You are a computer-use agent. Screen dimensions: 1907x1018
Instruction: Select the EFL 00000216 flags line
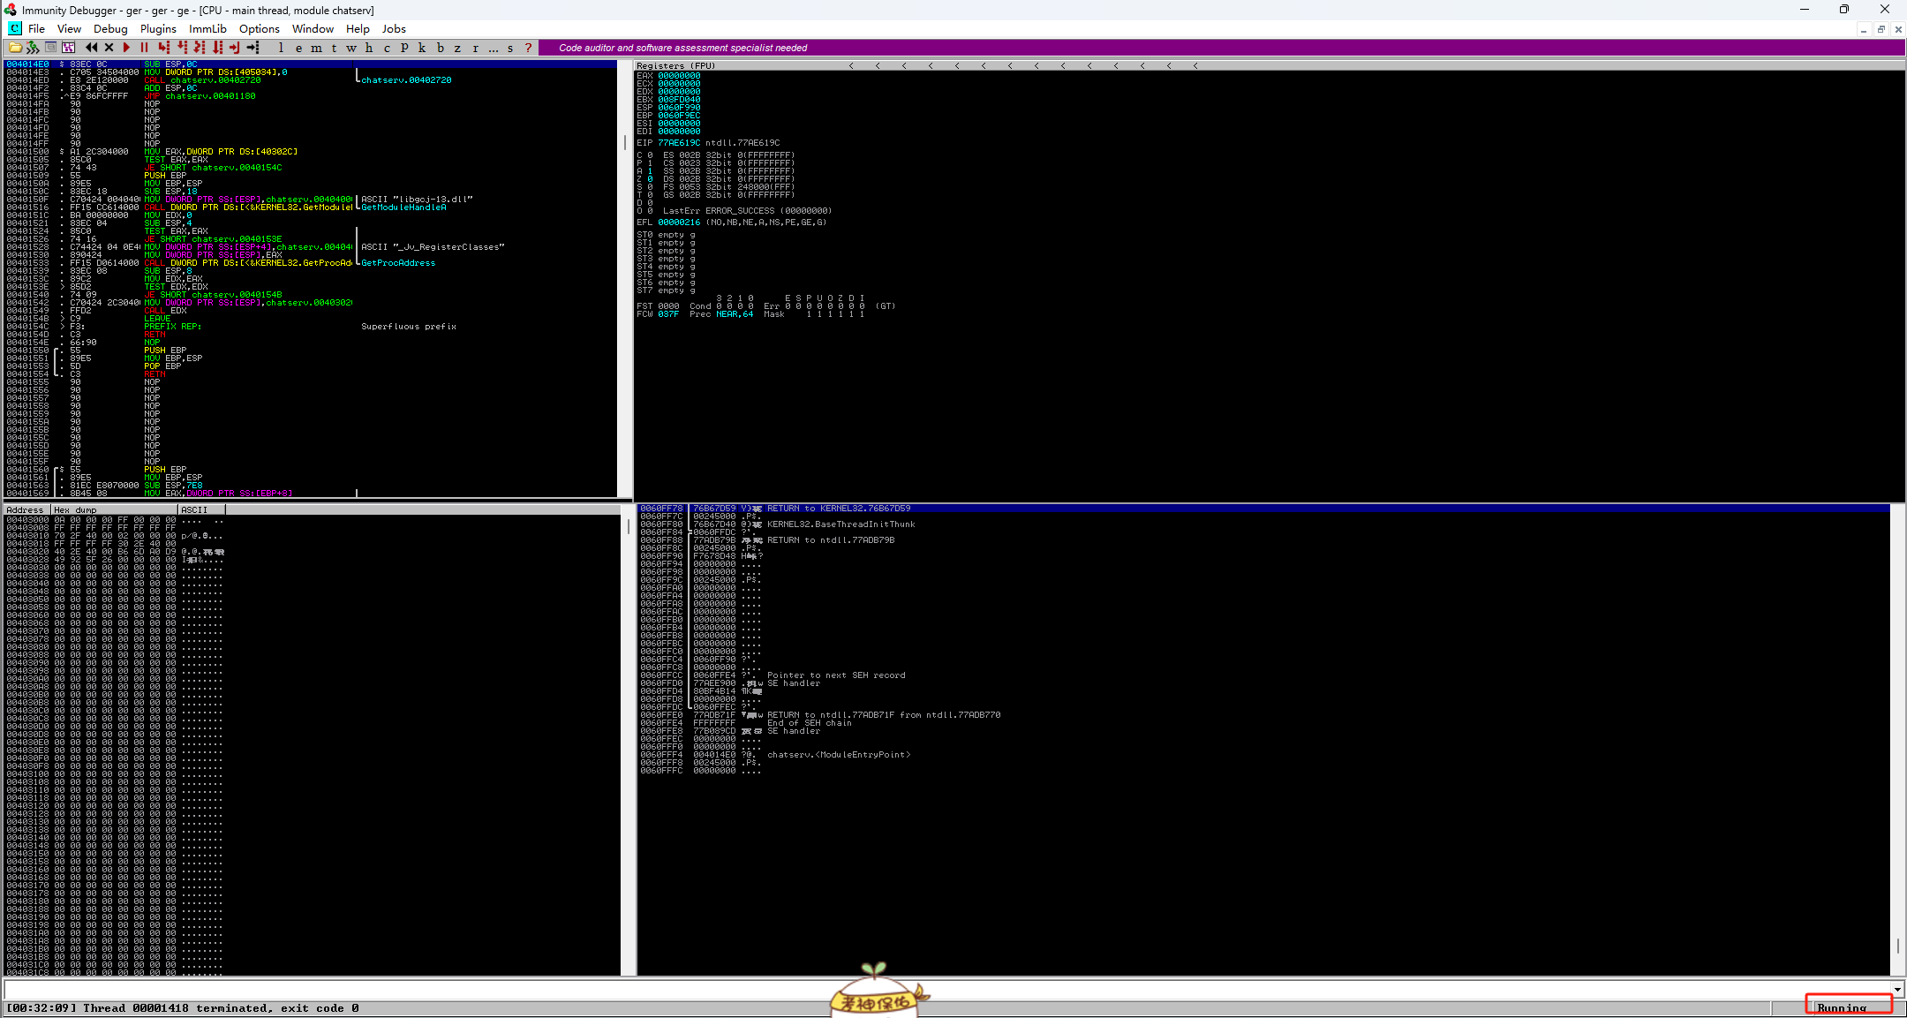click(x=732, y=222)
